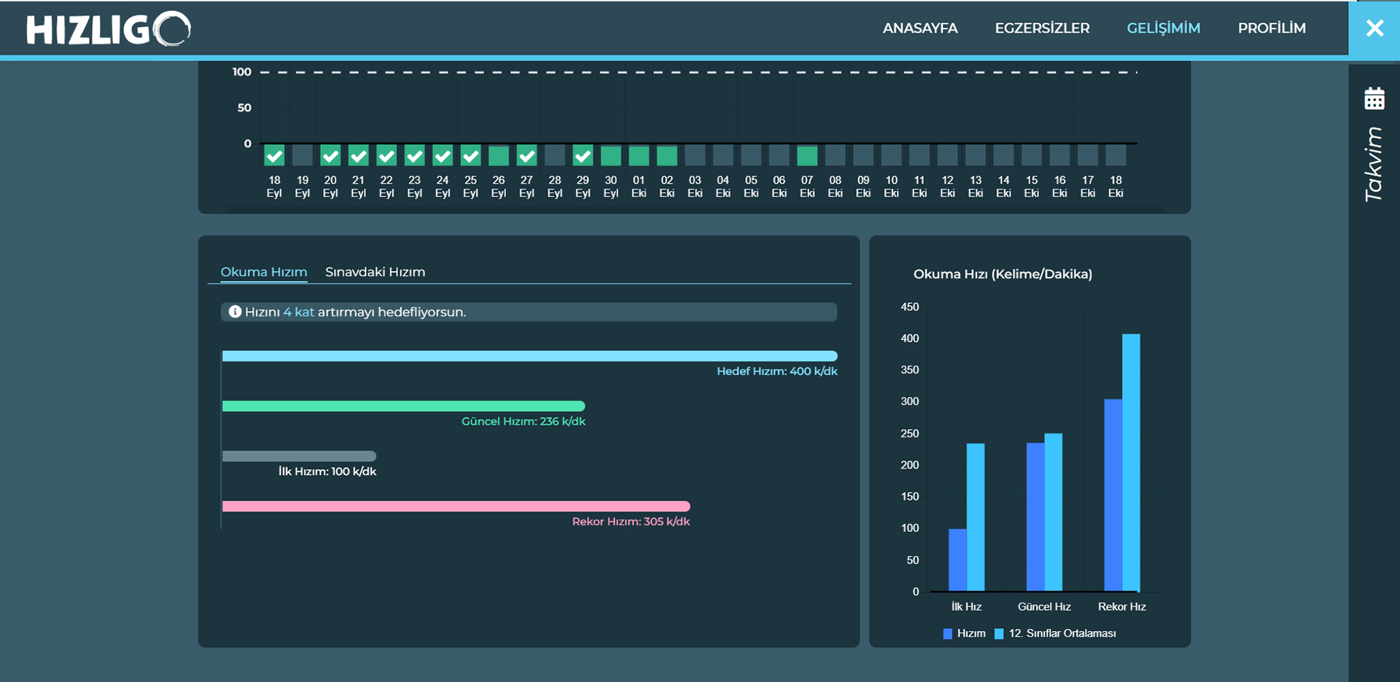Image resolution: width=1400 pixels, height=682 pixels.
Task: Open PROFİLİM from the navigation
Action: (x=1271, y=28)
